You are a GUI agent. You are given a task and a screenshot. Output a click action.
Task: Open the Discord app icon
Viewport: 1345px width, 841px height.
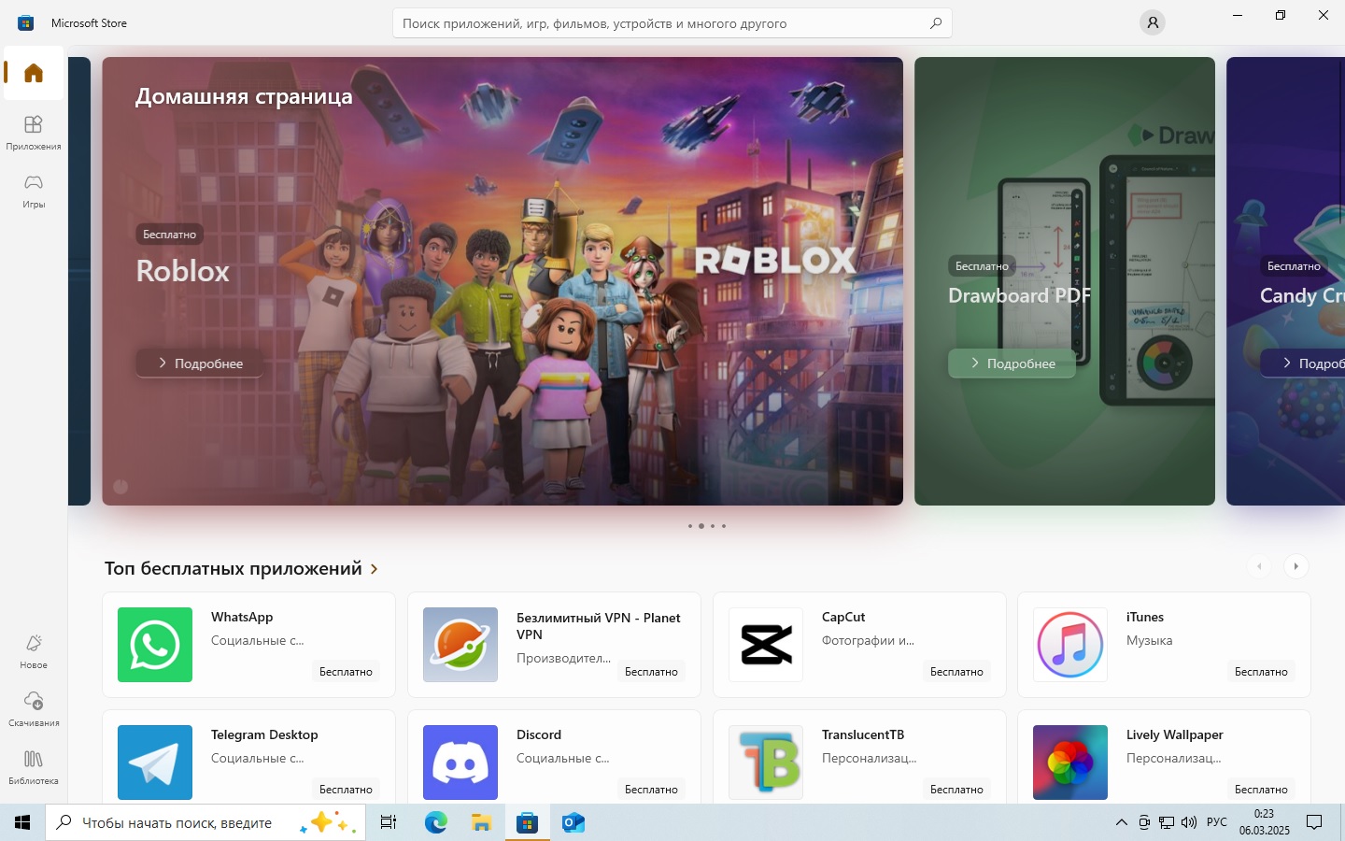[460, 763]
